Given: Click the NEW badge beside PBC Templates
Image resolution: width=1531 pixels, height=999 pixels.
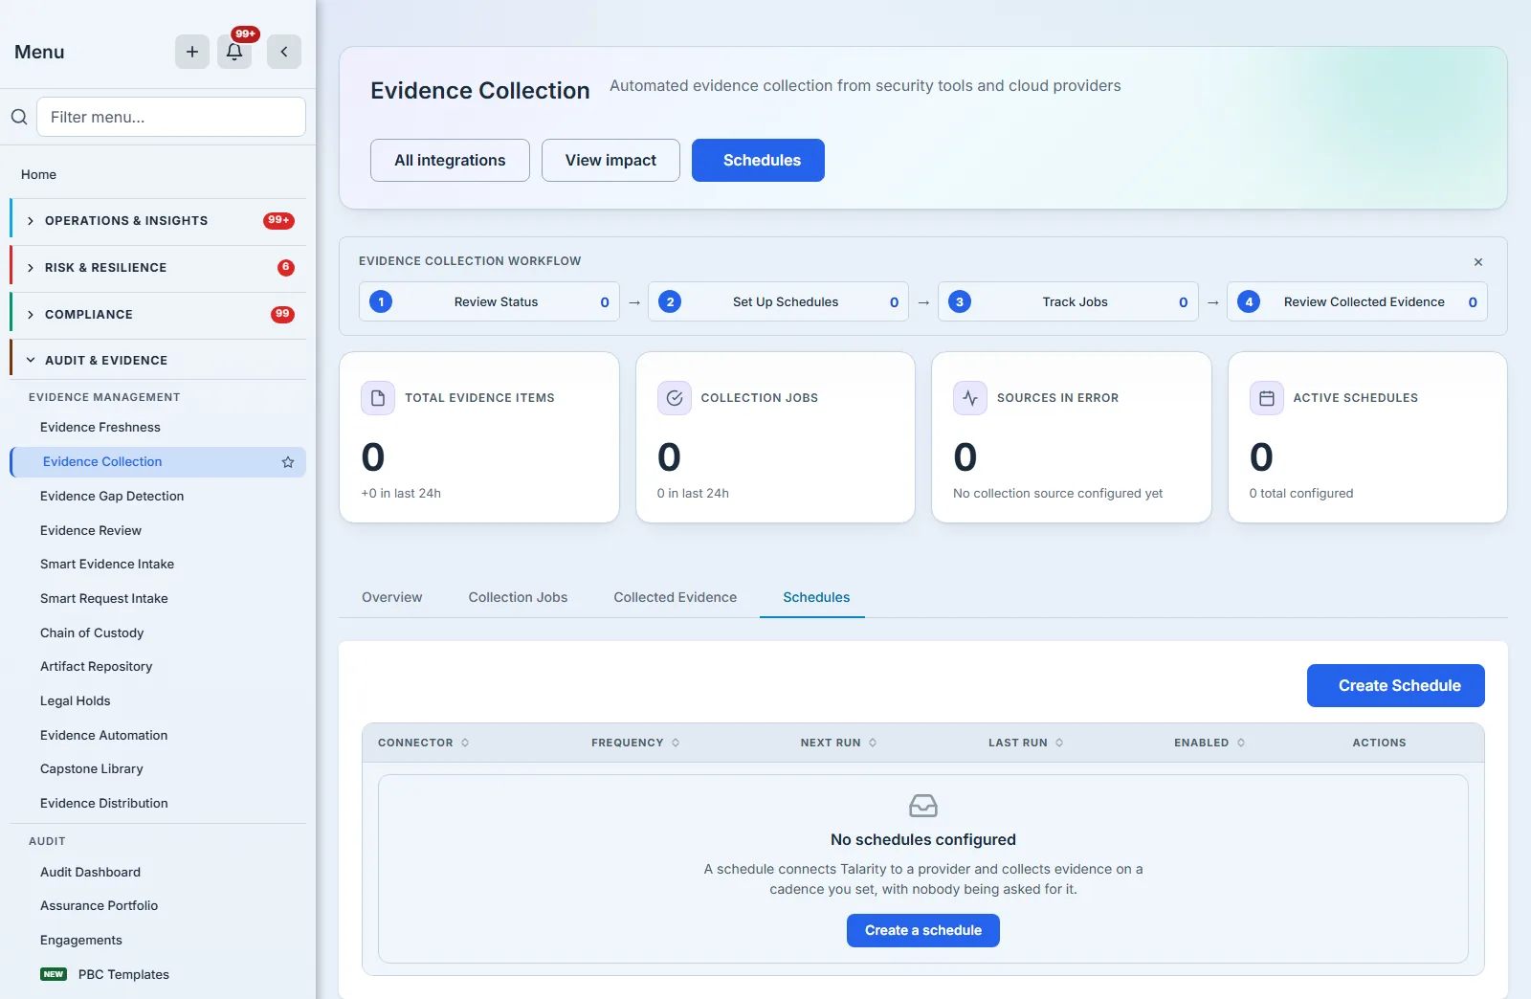Looking at the screenshot, I should [54, 974].
